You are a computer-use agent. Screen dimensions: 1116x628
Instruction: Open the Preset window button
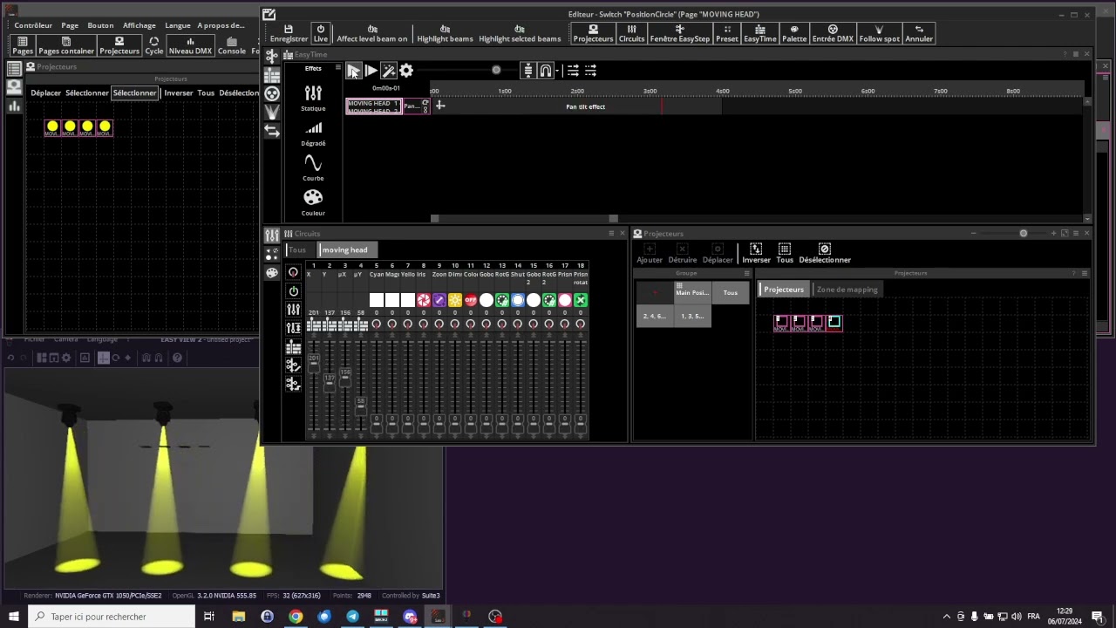(x=726, y=33)
